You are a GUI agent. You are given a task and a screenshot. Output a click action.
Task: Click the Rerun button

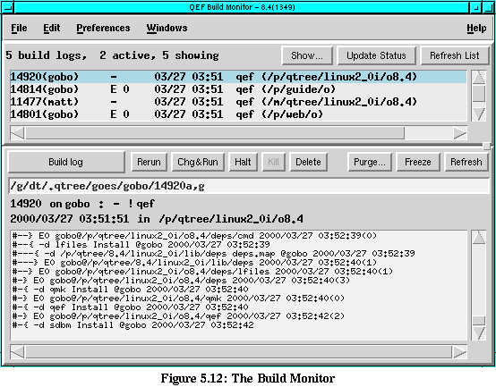pos(149,162)
